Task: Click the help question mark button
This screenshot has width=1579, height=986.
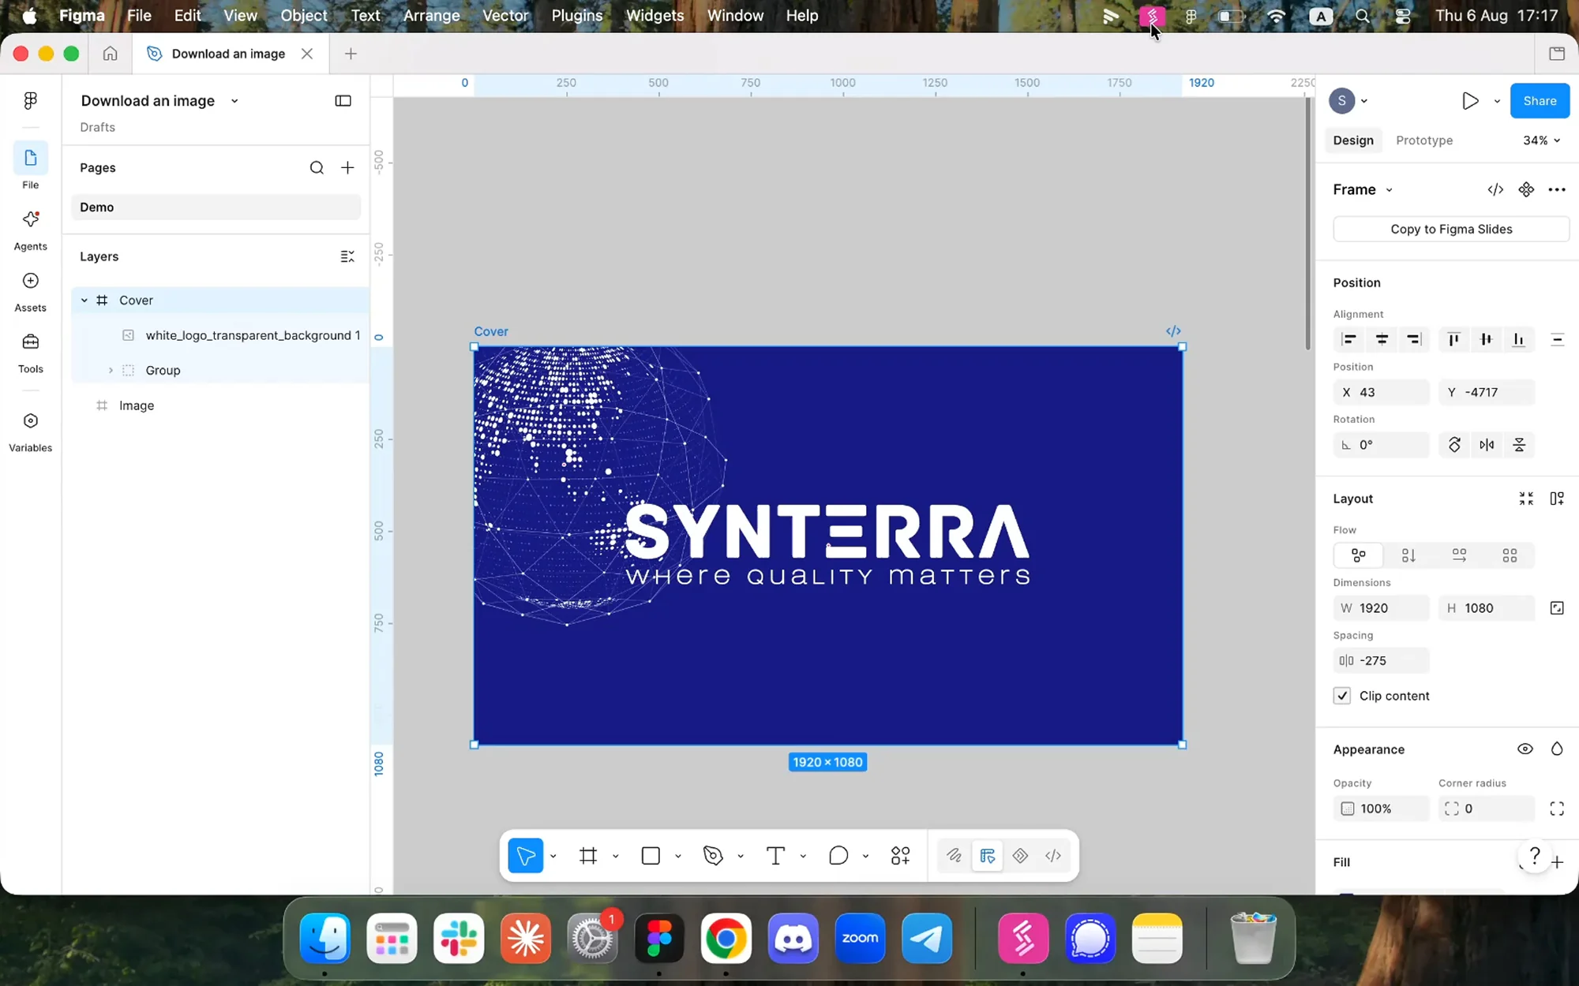Action: tap(1534, 855)
